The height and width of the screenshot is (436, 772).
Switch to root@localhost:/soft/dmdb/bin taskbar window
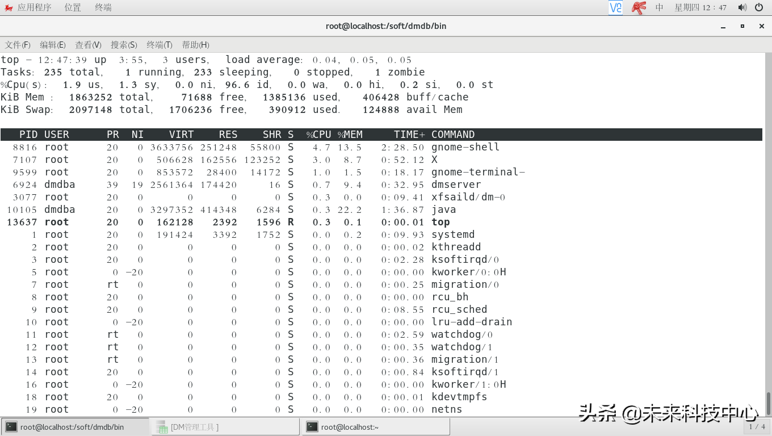click(x=75, y=427)
